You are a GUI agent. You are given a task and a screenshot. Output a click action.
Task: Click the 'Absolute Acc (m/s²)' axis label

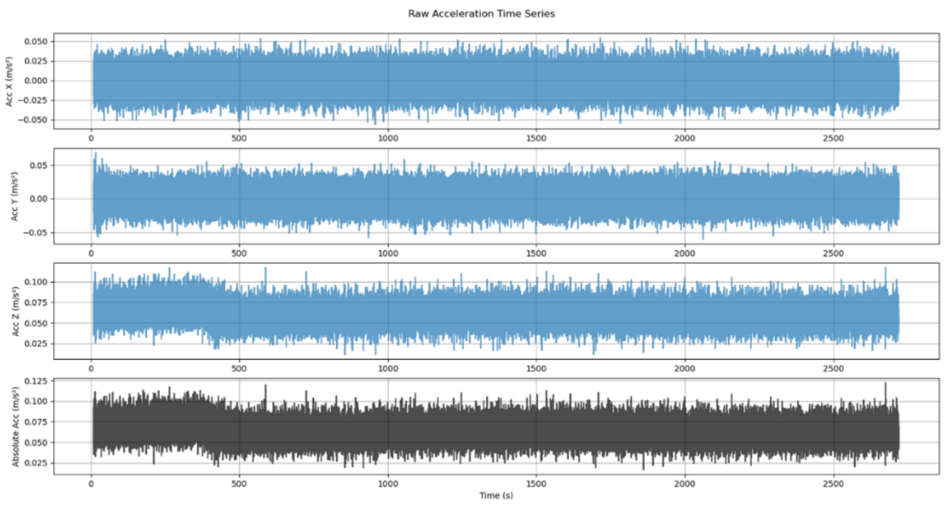(15, 426)
